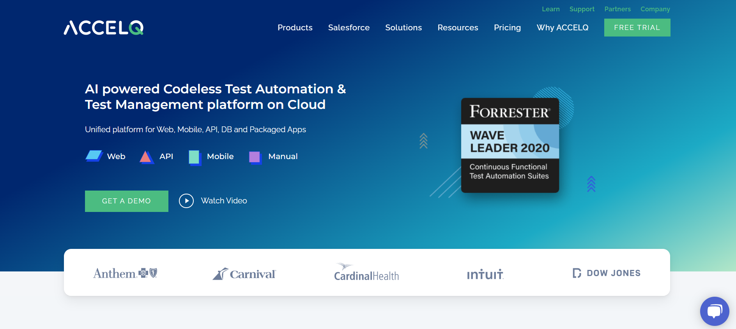Click the Mobile label
Viewport: 736px width, 329px height.
point(220,156)
